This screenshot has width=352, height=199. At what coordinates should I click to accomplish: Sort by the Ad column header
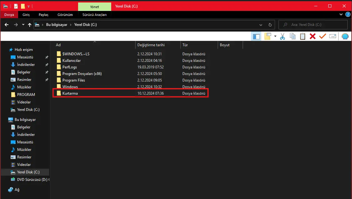click(93, 45)
